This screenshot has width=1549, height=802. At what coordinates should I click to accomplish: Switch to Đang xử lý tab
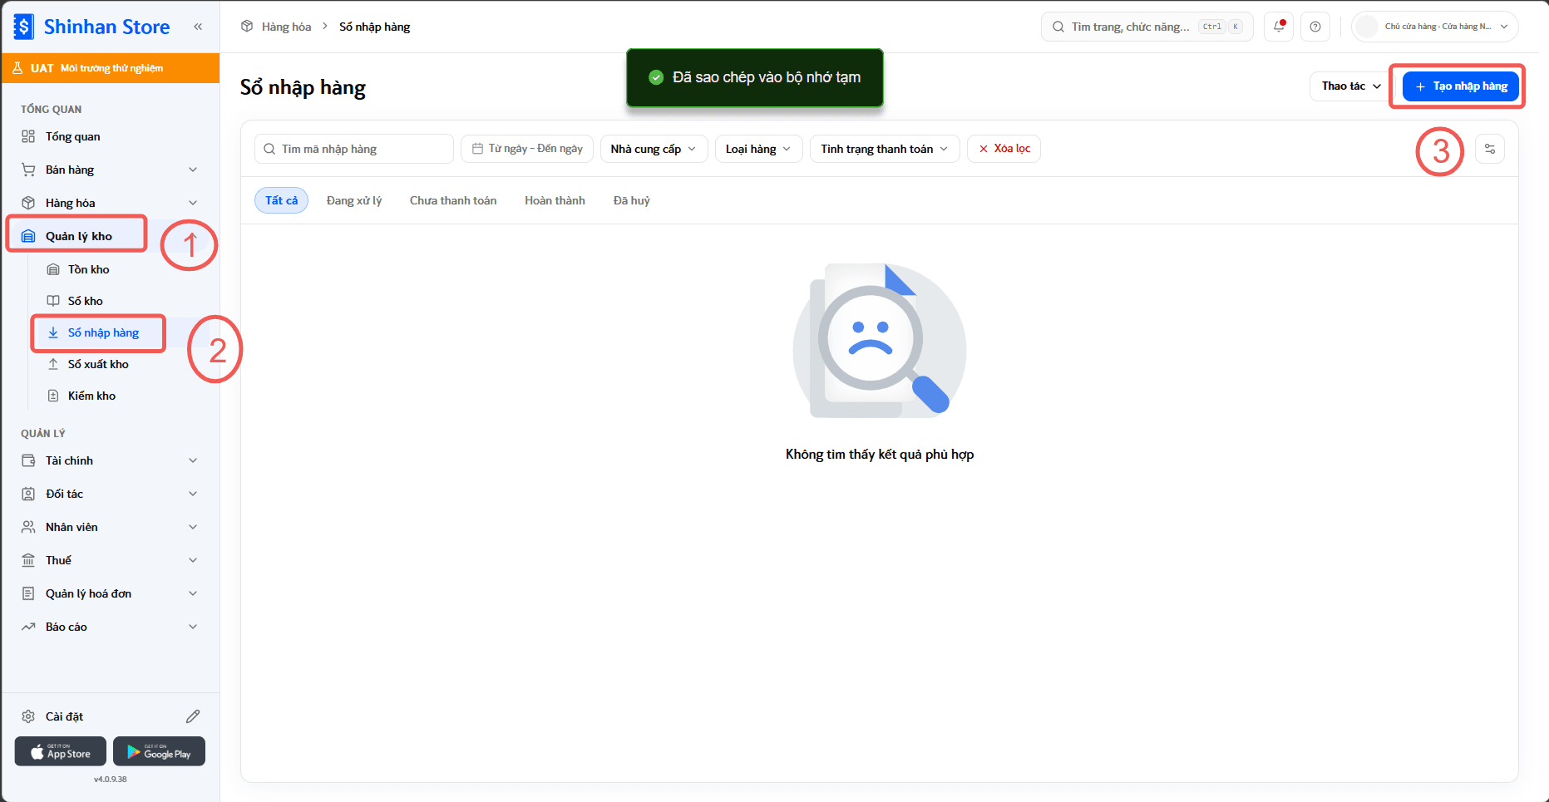click(354, 200)
